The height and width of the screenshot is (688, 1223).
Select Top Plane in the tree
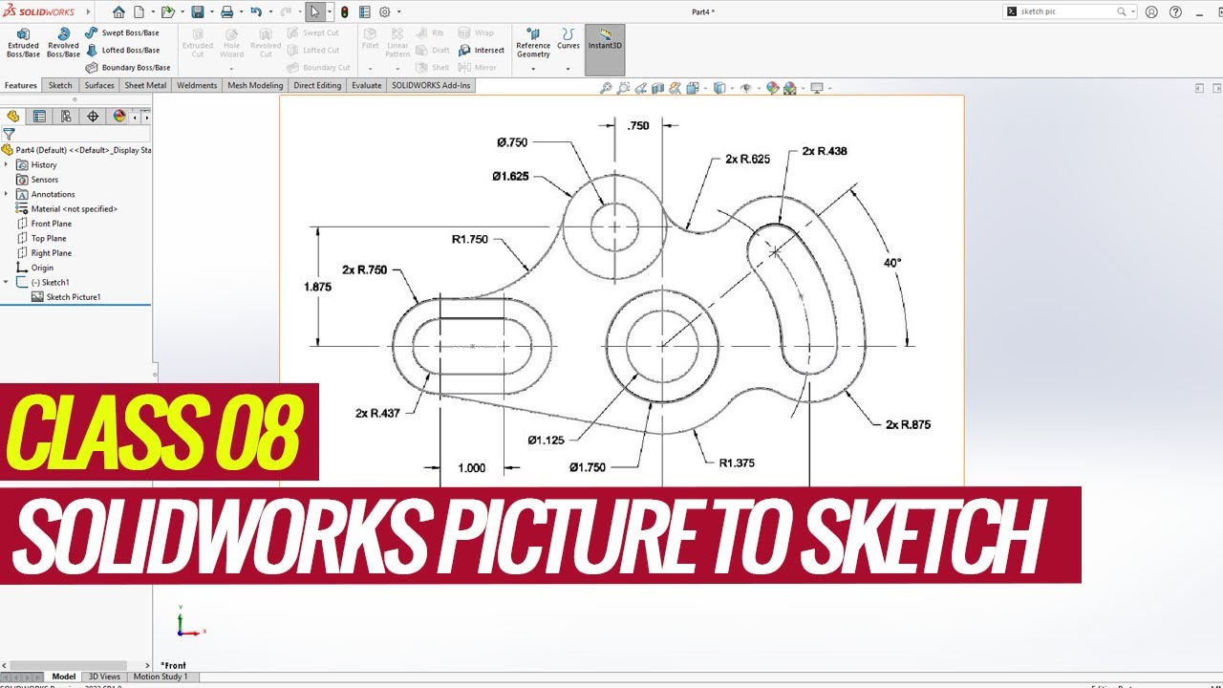[42, 238]
